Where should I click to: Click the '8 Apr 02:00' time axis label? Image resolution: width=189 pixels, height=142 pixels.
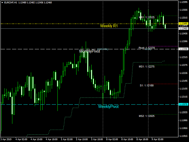[x=112, y=139]
